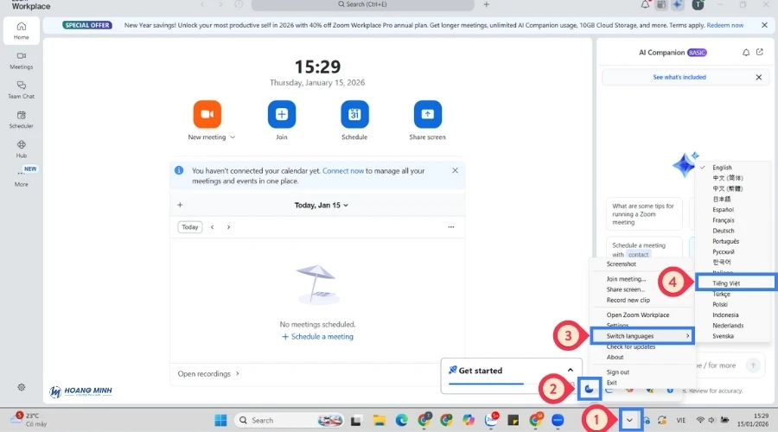Dismiss the calendar connection notice
This screenshot has width=778, height=432.
pyautogui.click(x=455, y=170)
